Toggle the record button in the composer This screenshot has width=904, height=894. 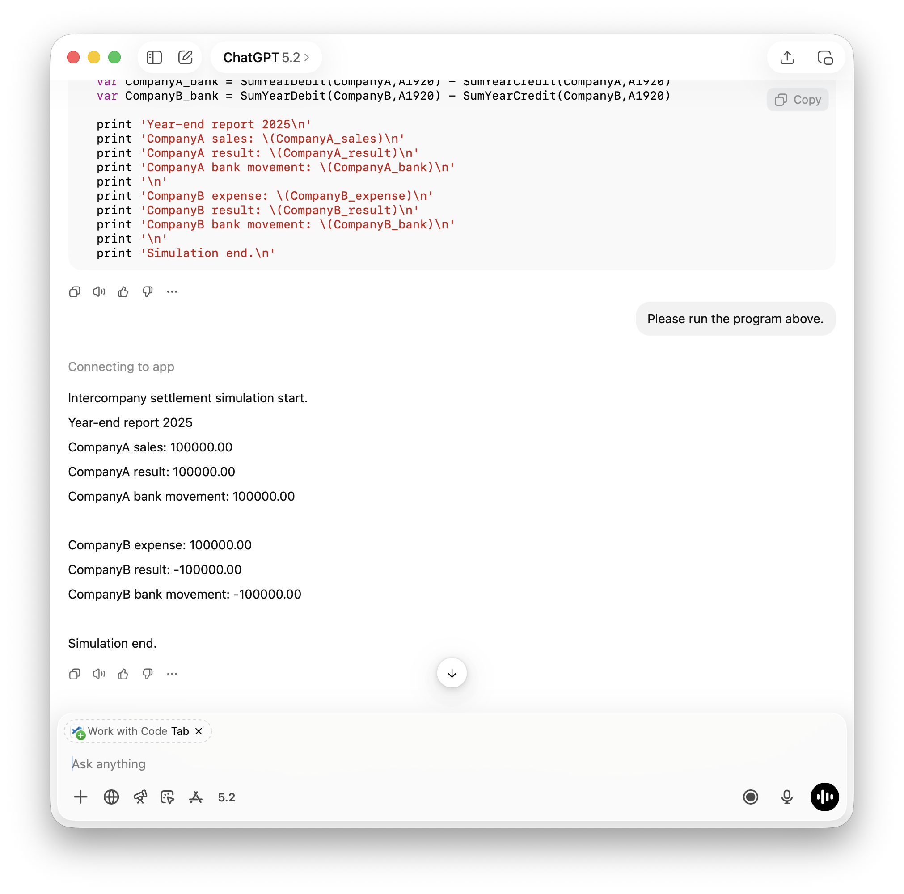[x=751, y=797]
